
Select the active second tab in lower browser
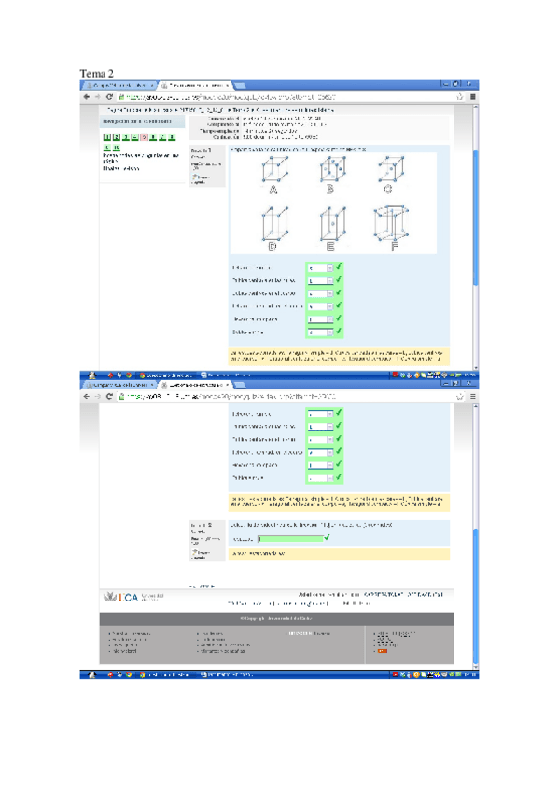point(195,385)
